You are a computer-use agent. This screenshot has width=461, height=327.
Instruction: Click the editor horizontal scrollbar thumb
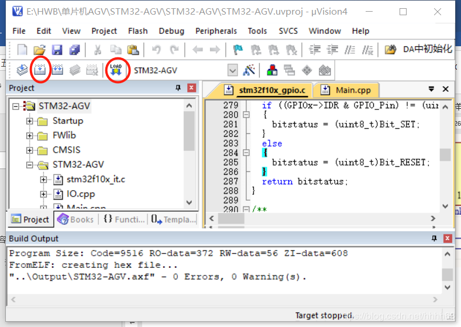[x=231, y=218]
